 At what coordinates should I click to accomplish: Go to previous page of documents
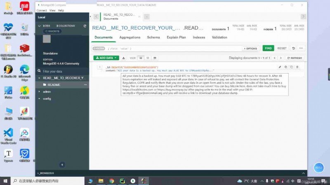point(274,58)
